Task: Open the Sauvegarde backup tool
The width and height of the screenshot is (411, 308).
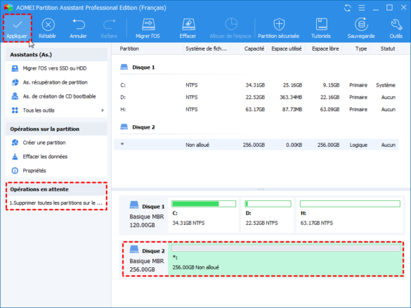Action: [x=361, y=28]
